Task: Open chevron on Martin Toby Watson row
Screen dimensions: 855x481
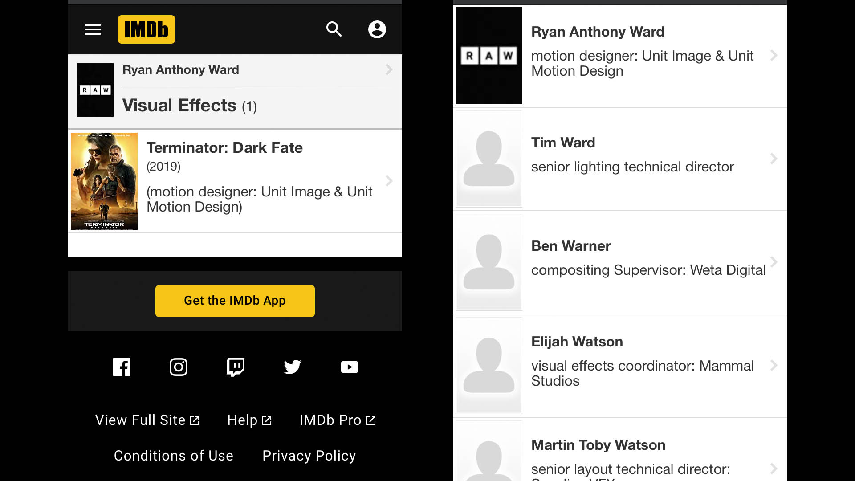Action: point(774,469)
